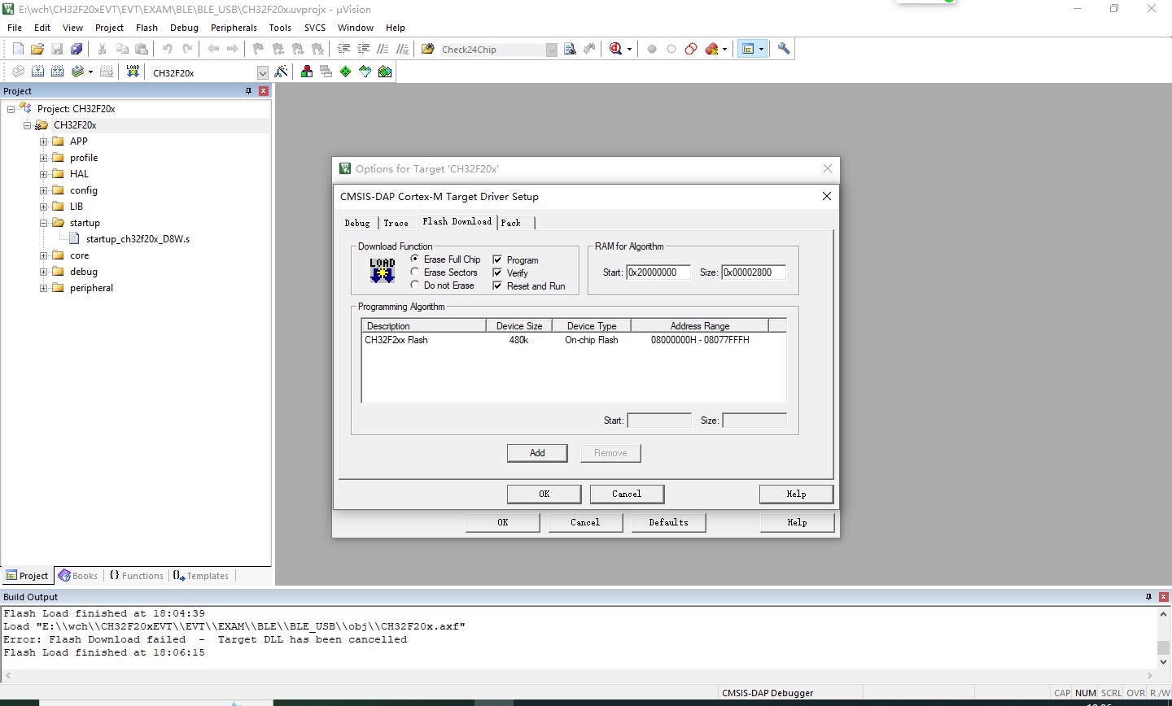This screenshot has height=706, width=1172.
Task: Click the RAM for Algorithm Start field
Action: [658, 272]
